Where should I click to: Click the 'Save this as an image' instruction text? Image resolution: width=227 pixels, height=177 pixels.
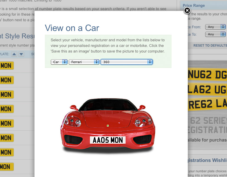pos(108,51)
